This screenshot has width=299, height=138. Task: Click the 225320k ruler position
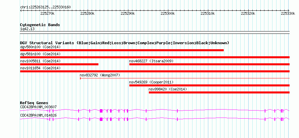tap(248, 14)
